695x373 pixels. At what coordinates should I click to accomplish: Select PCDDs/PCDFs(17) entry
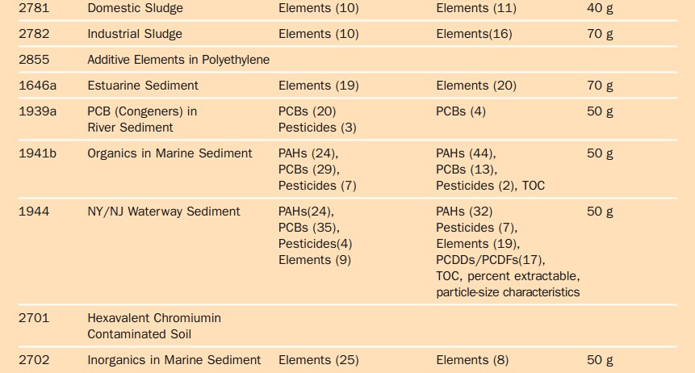491,260
